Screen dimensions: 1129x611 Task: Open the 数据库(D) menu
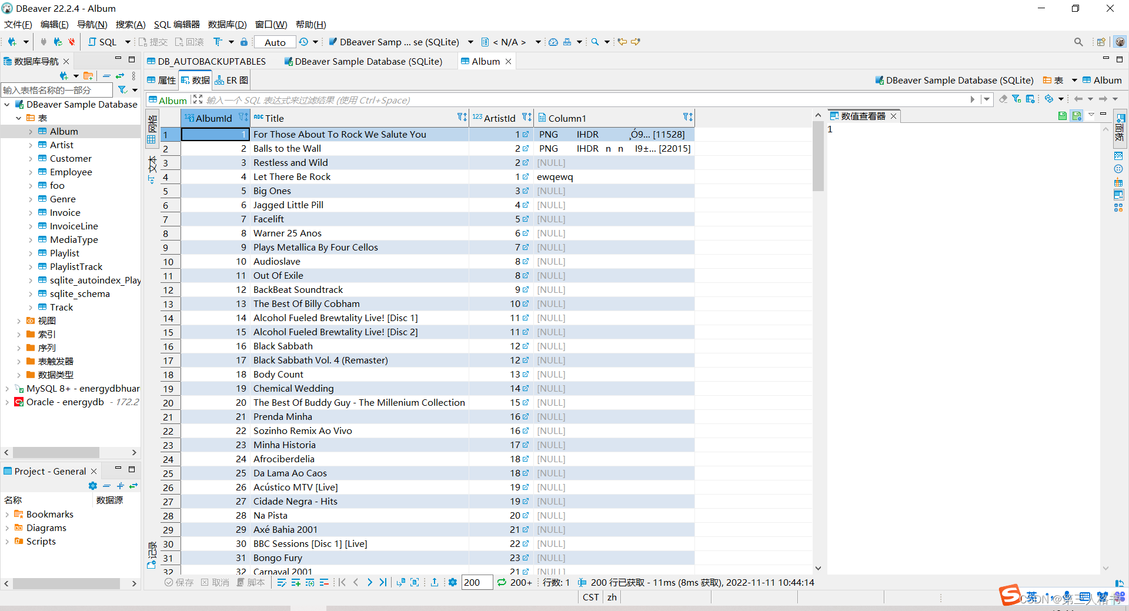227,24
